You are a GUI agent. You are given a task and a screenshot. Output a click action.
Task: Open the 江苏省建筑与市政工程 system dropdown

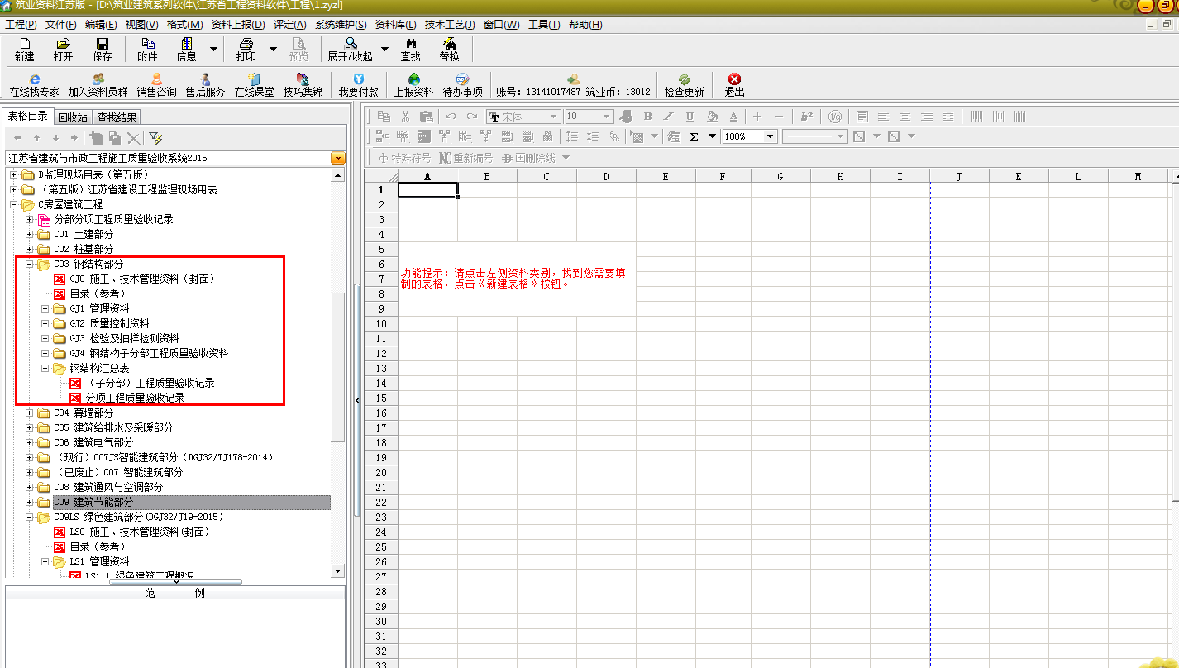pyautogui.click(x=338, y=158)
